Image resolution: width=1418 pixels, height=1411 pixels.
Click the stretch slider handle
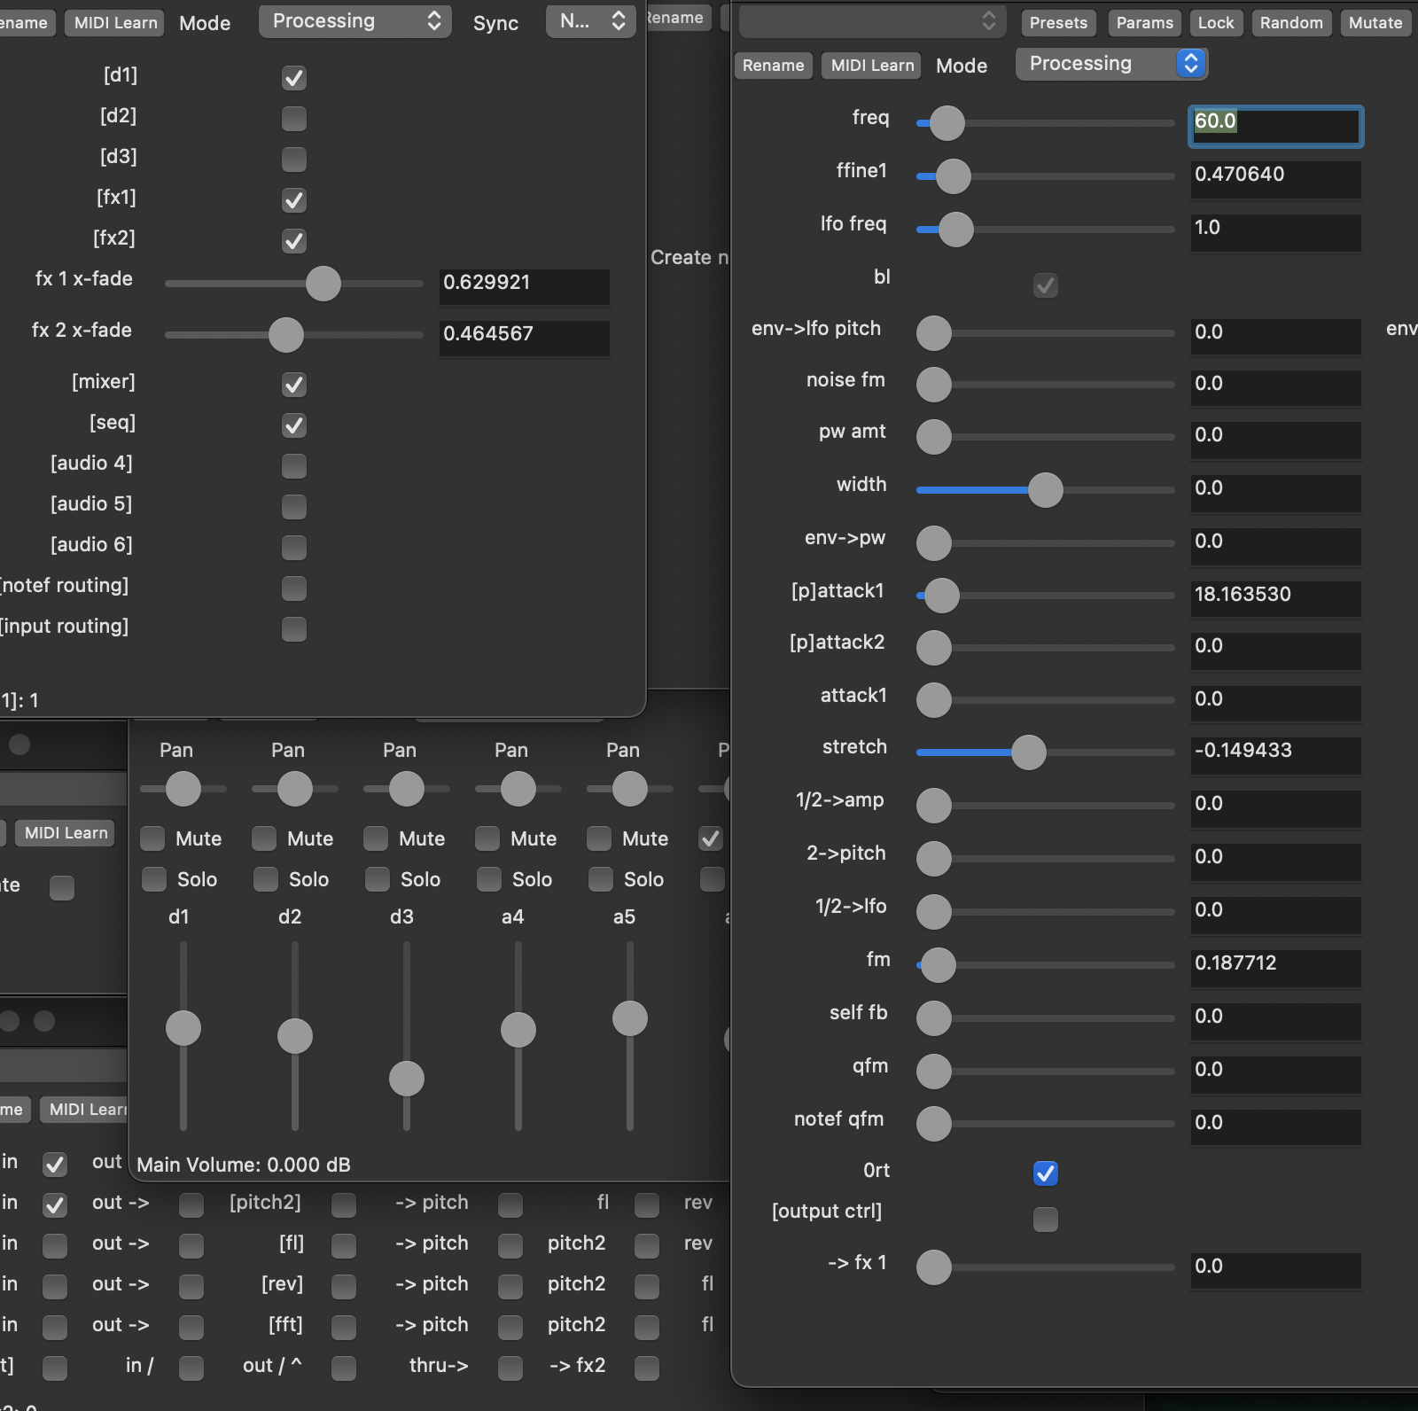(x=1029, y=752)
